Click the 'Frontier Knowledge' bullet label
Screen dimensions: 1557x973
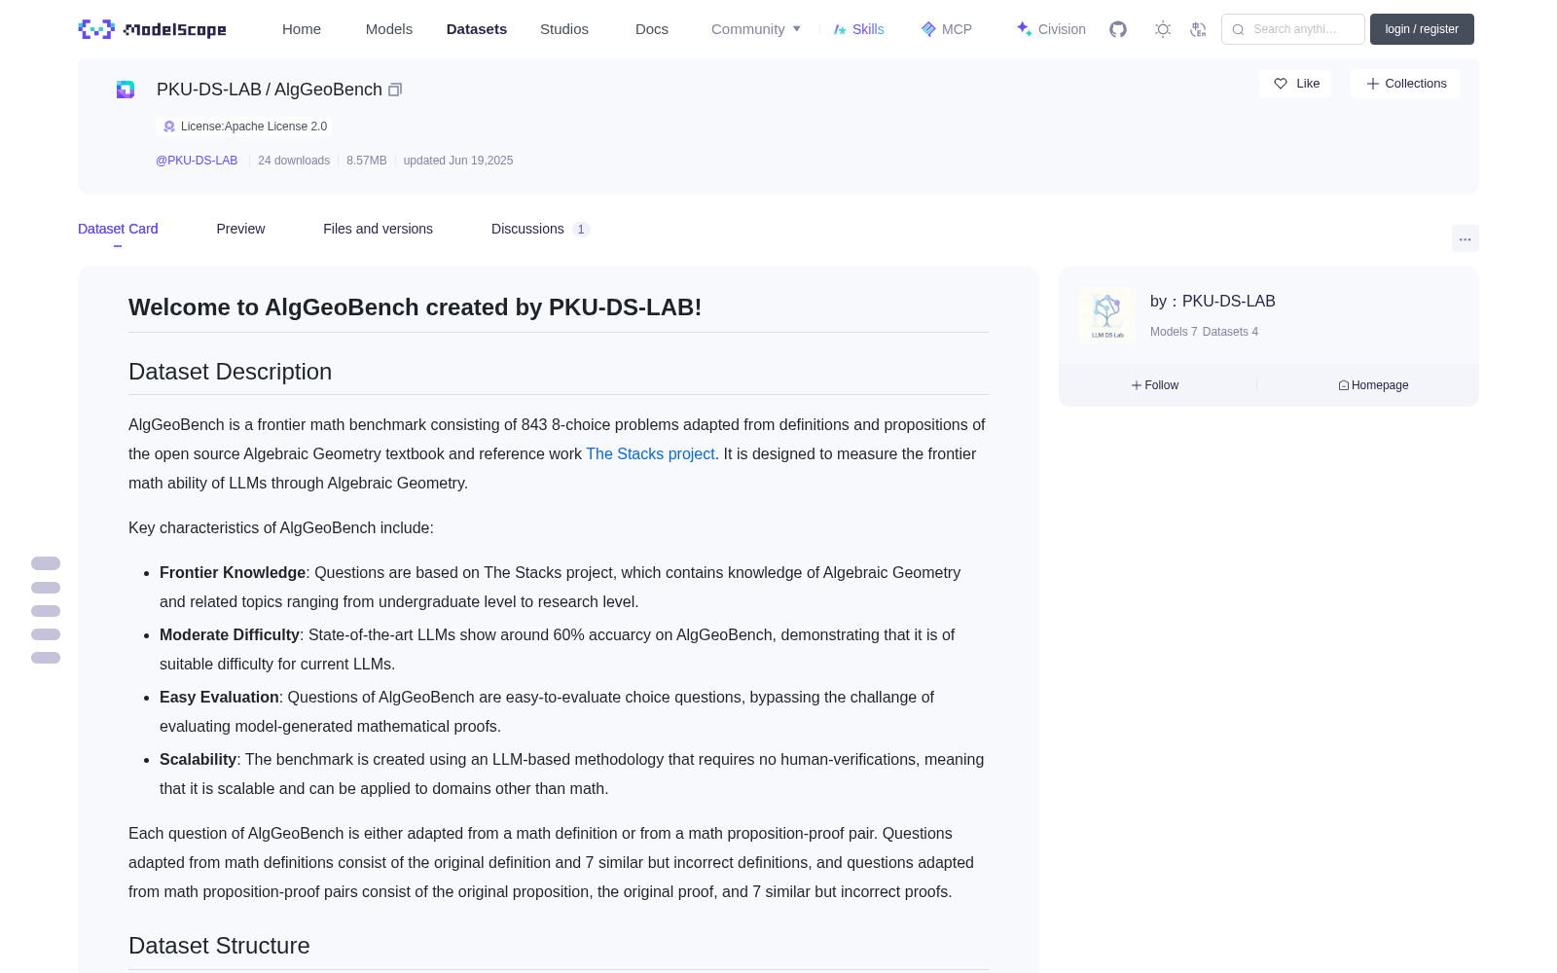click(x=233, y=573)
